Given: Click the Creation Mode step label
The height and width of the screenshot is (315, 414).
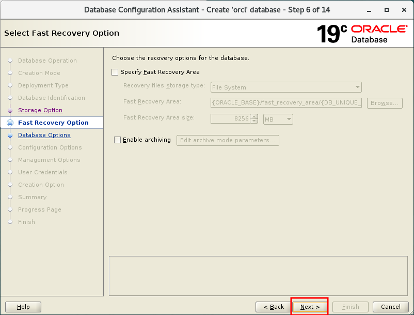Looking at the screenshot, I should (39, 73).
